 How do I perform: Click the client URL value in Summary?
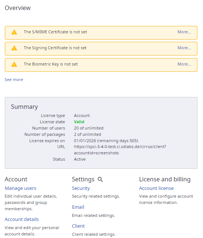click(120, 150)
